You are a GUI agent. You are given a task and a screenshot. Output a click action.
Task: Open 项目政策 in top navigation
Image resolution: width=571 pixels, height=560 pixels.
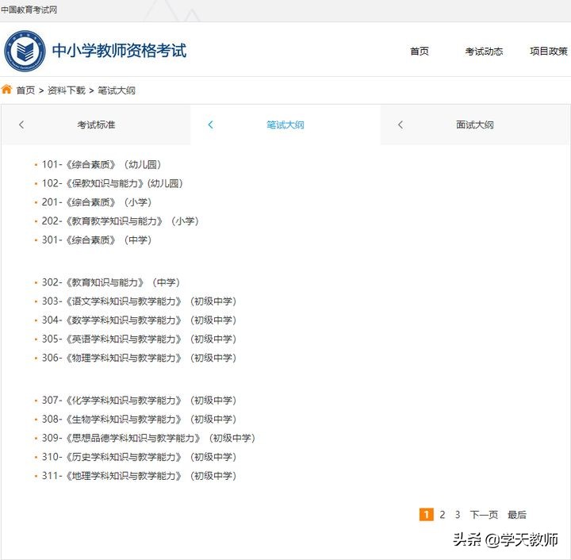click(x=549, y=52)
